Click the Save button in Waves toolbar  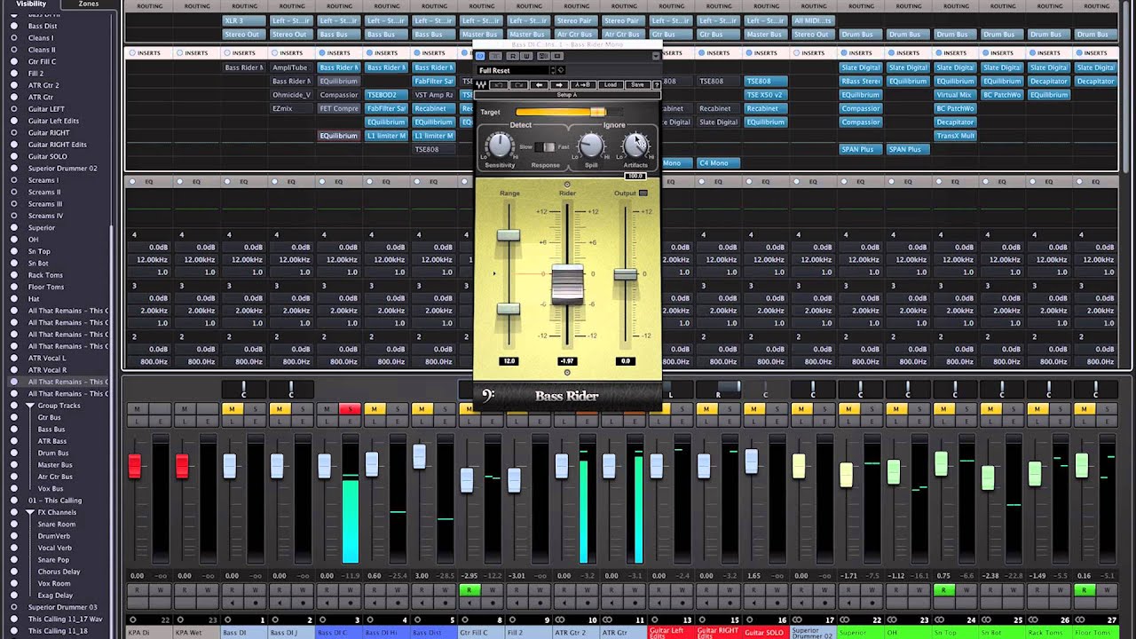click(x=638, y=85)
